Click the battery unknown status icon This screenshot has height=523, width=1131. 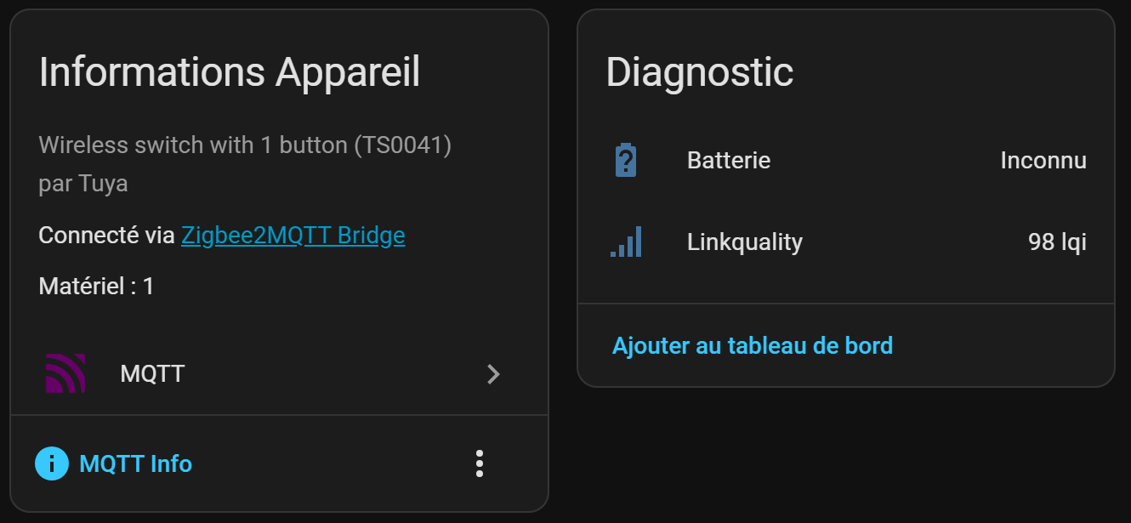pyautogui.click(x=625, y=160)
